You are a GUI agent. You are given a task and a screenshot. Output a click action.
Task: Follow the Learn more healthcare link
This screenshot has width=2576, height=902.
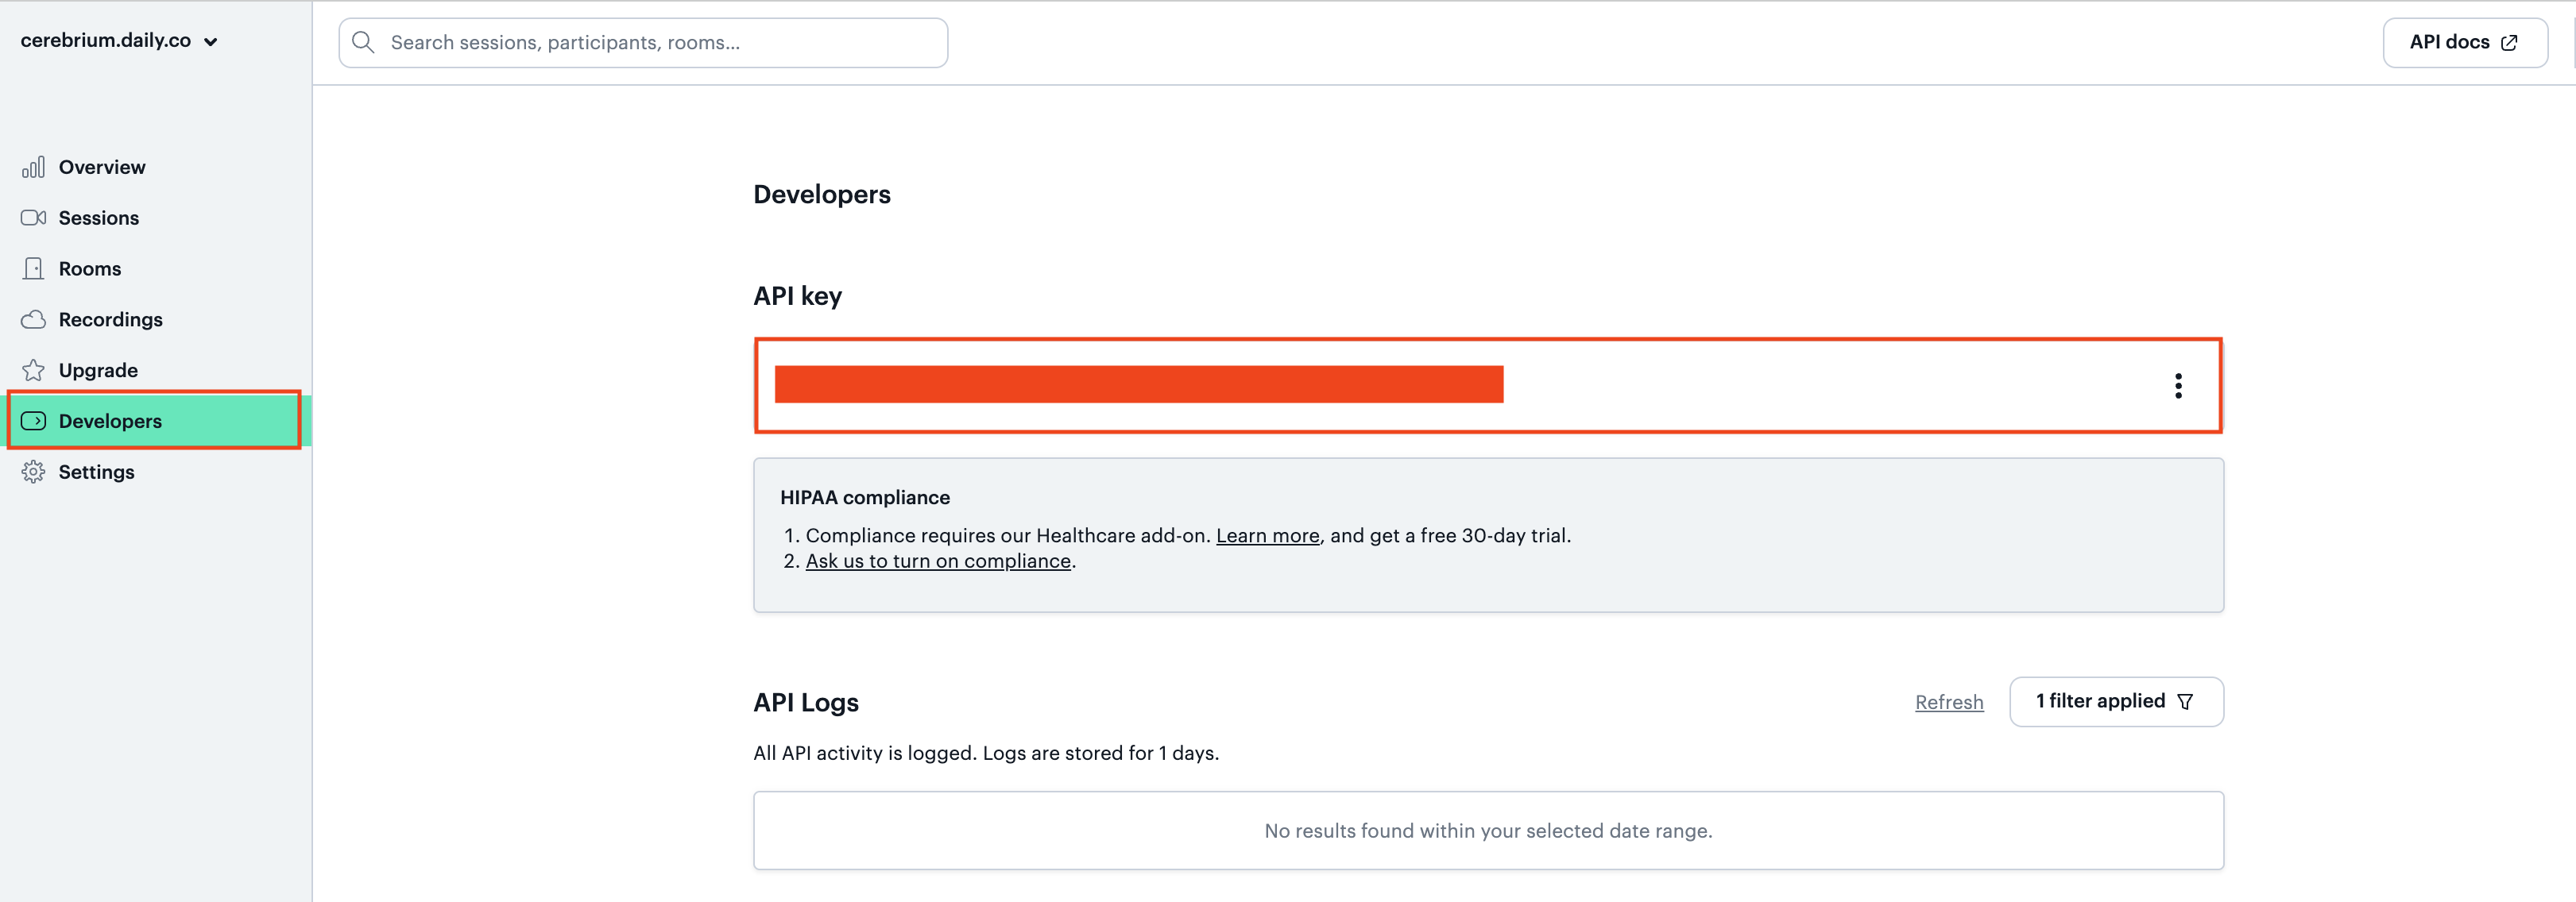click(1267, 535)
